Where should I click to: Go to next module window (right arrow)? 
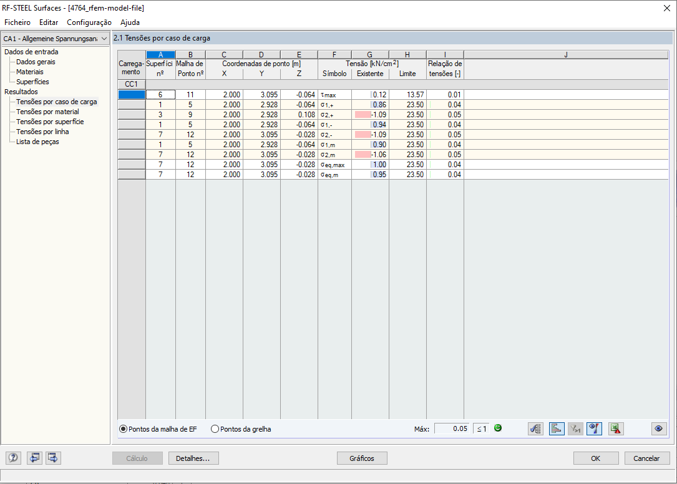point(53,458)
